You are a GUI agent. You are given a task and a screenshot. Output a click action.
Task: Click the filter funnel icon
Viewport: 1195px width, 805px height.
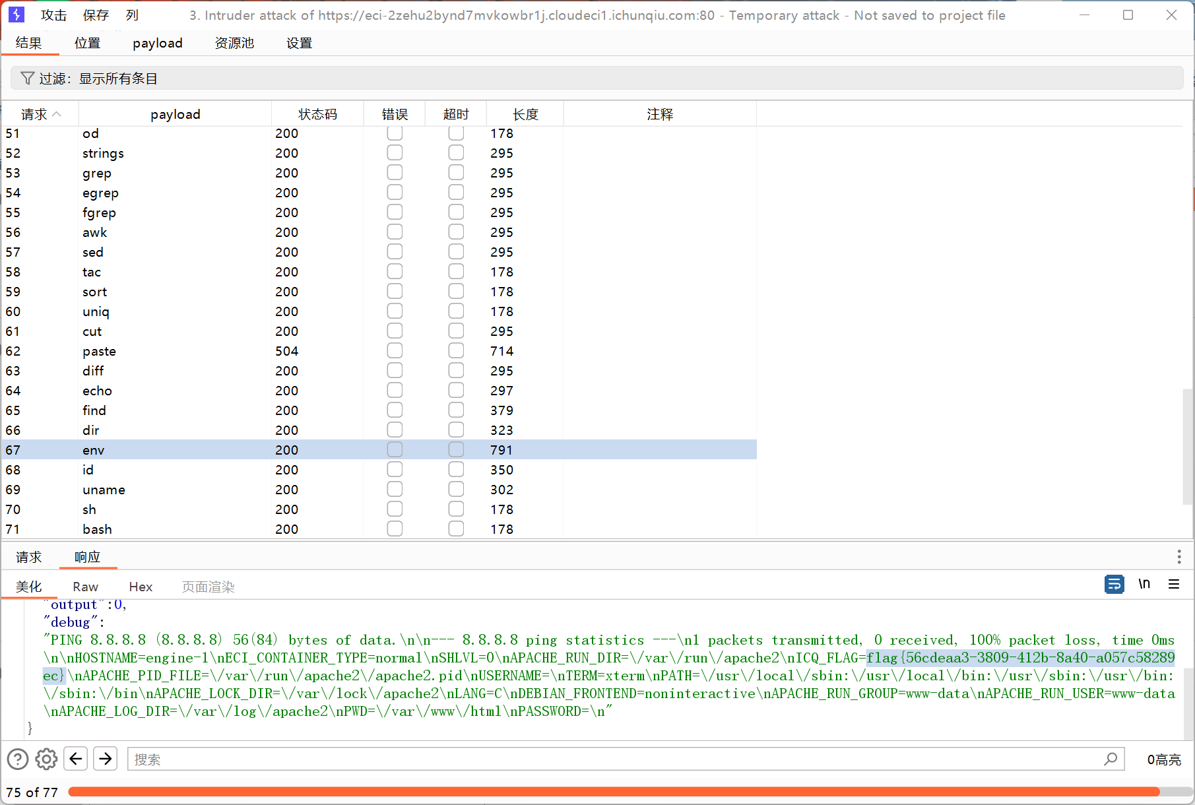coord(27,79)
